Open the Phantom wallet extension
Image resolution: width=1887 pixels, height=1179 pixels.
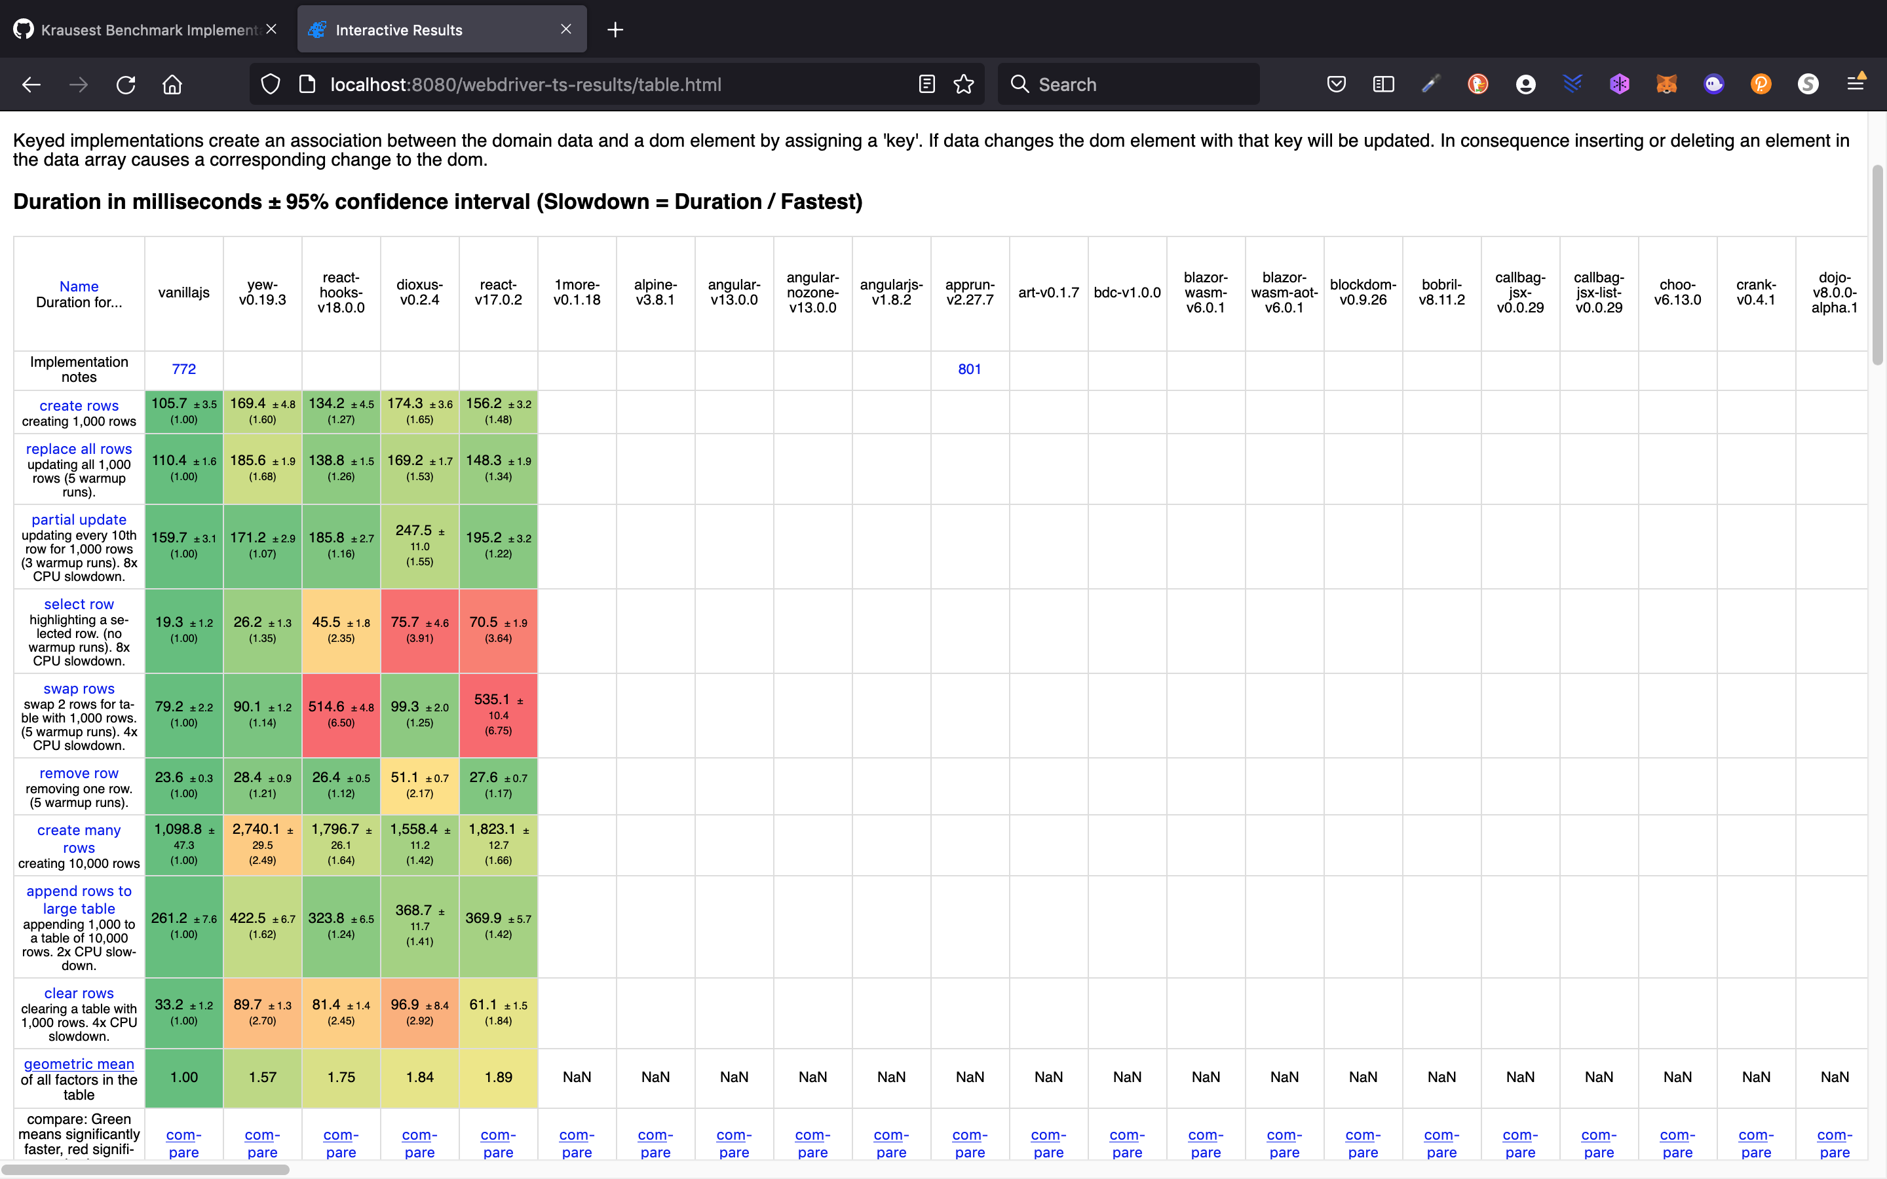pyautogui.click(x=1713, y=84)
